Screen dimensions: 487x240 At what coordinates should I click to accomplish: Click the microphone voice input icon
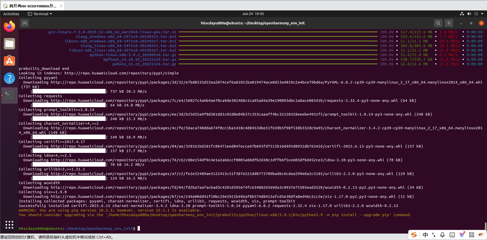443,235
